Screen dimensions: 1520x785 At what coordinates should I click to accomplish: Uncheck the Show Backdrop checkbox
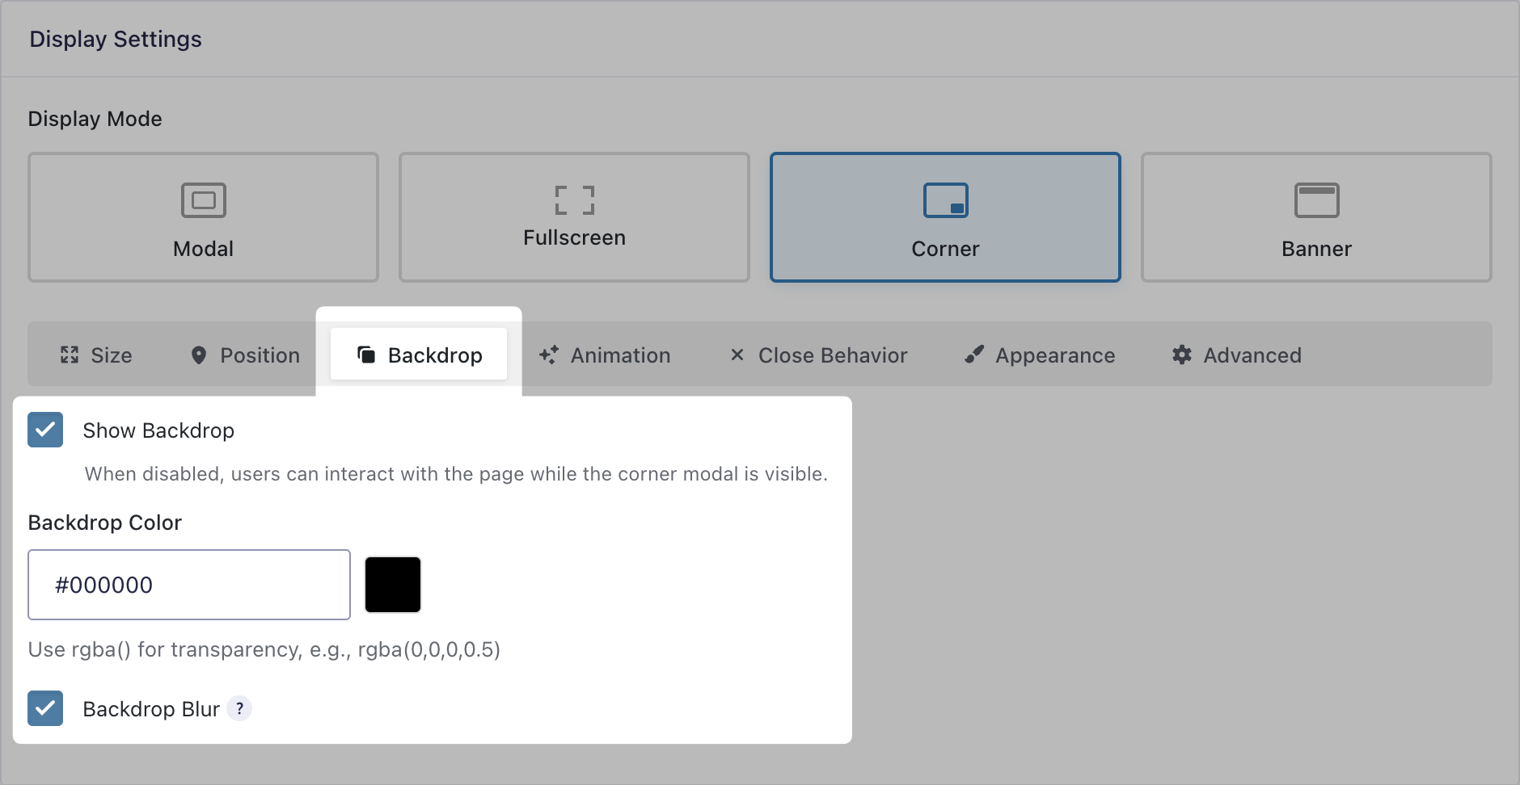click(x=45, y=430)
